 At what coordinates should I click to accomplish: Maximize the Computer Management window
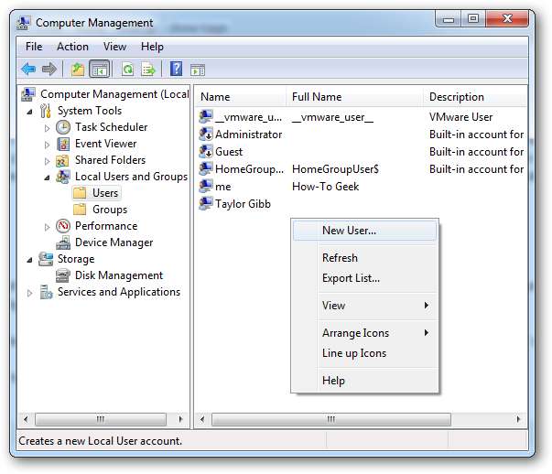(472, 19)
